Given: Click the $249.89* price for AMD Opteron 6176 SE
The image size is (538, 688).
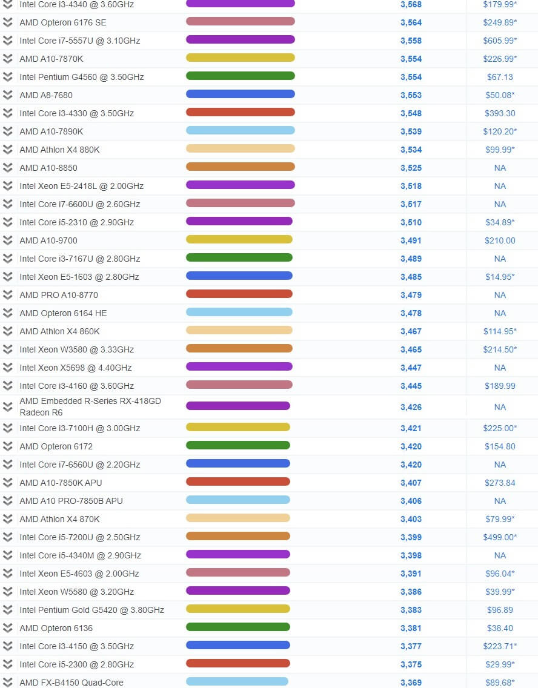Looking at the screenshot, I should pyautogui.click(x=500, y=22).
